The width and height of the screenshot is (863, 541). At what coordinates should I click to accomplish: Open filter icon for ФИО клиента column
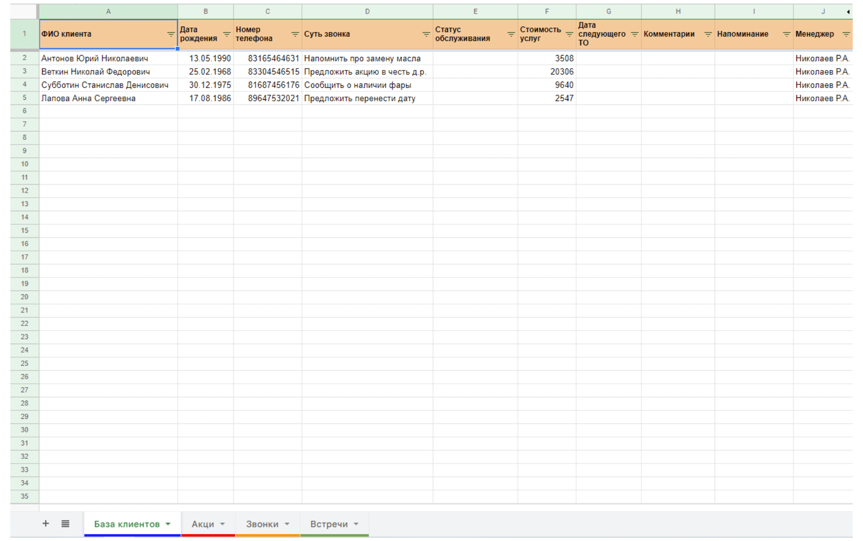tap(171, 34)
